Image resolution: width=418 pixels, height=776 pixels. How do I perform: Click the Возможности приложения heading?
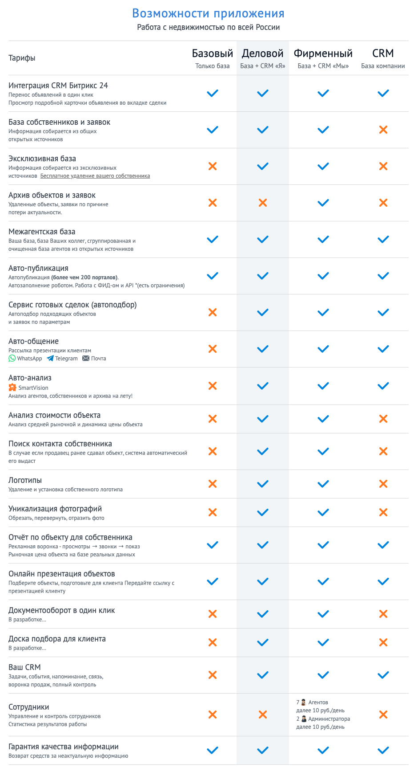(209, 13)
